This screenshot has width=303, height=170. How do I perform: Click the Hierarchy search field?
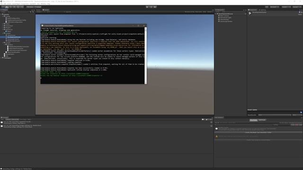coord(233,12)
